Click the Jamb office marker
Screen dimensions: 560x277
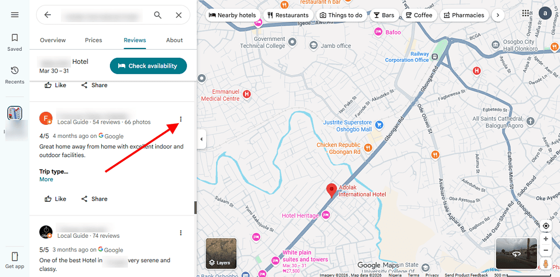point(313,45)
